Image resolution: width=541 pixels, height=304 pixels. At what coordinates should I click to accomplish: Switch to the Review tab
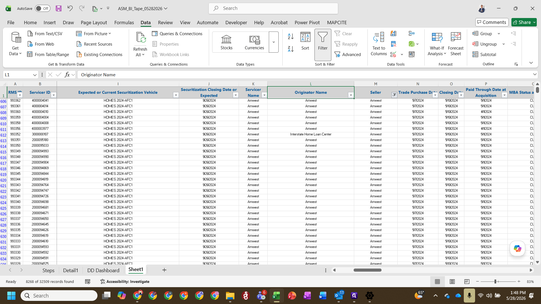coord(165,23)
